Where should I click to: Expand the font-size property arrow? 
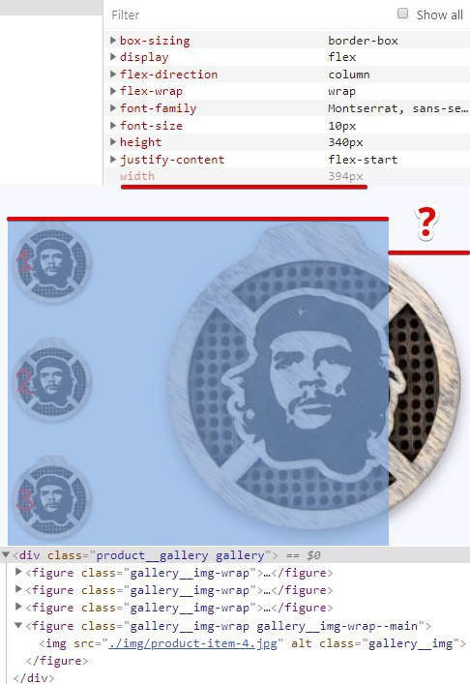pos(113,125)
